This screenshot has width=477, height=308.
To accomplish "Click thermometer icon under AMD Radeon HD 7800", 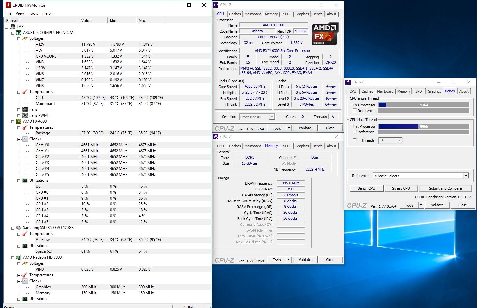I will (x=25, y=275).
